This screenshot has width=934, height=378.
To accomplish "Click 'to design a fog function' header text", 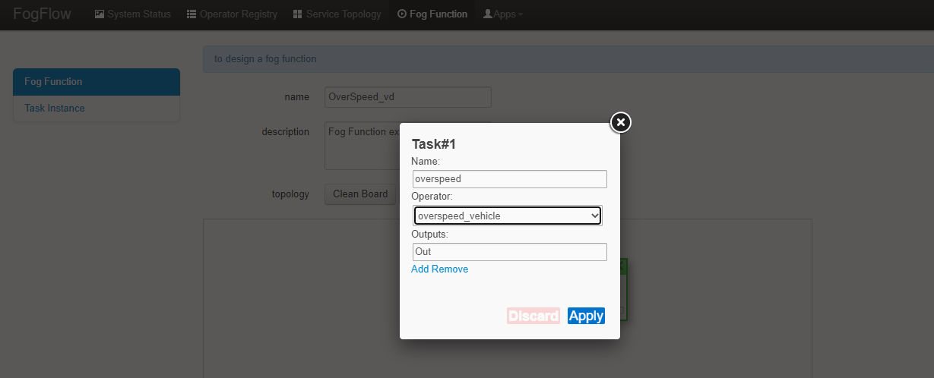I will 265,58.
